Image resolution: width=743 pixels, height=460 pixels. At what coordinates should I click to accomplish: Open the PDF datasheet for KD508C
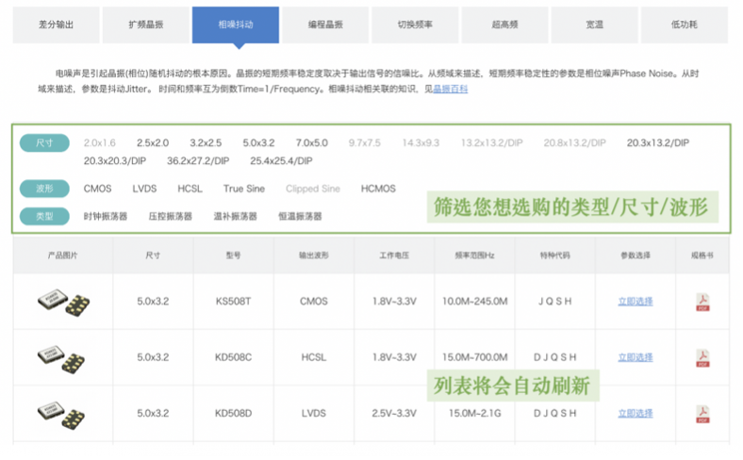coord(702,358)
